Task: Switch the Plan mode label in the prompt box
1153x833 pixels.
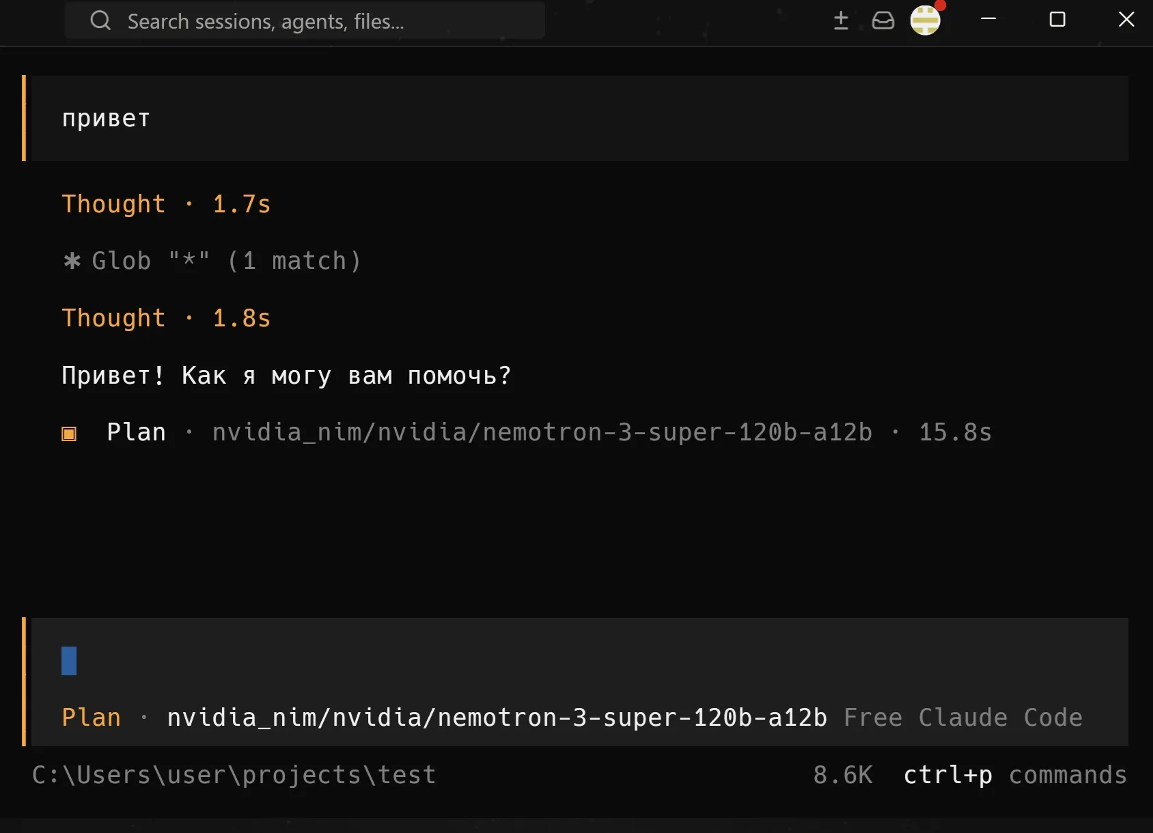Action: click(x=91, y=718)
